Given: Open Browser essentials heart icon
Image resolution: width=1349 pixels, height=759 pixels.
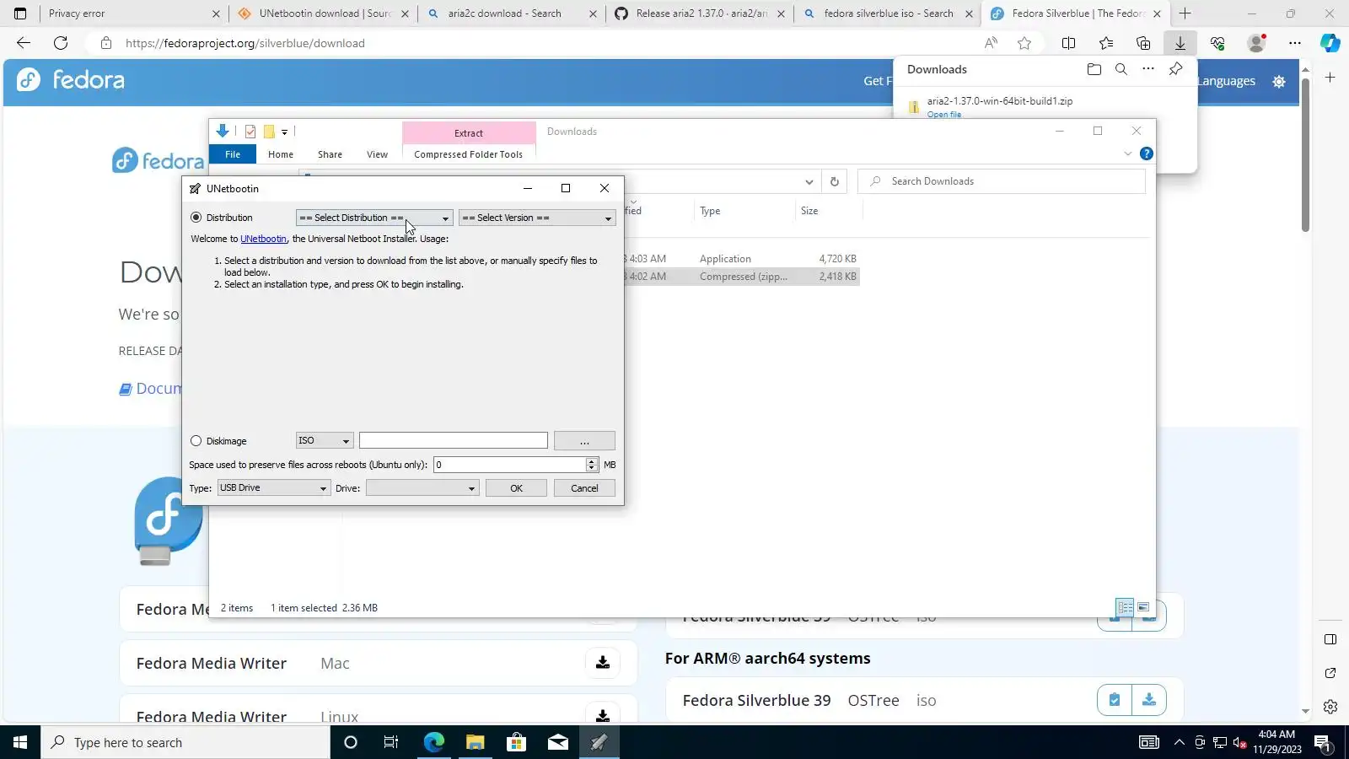Looking at the screenshot, I should click(x=1217, y=43).
